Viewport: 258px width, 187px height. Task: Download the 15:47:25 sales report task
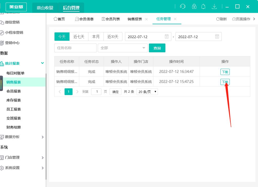[225, 82]
